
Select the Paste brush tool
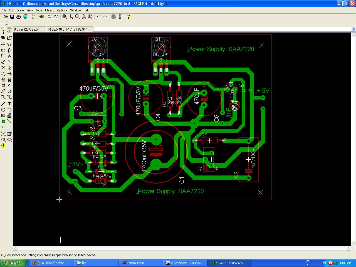[x=9, y=62]
